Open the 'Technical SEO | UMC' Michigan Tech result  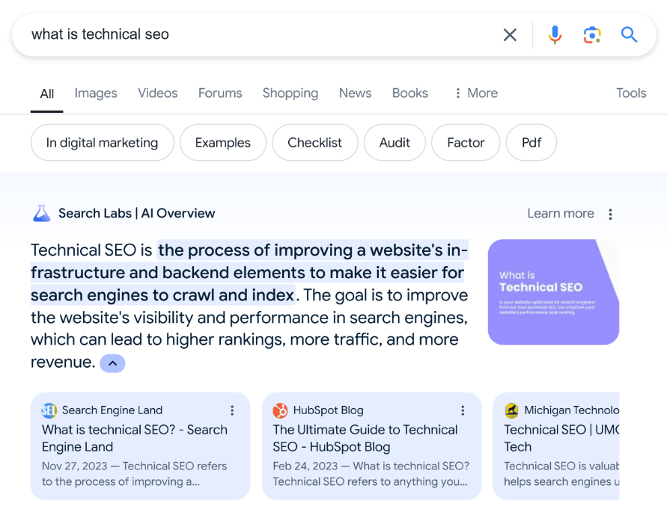561,438
